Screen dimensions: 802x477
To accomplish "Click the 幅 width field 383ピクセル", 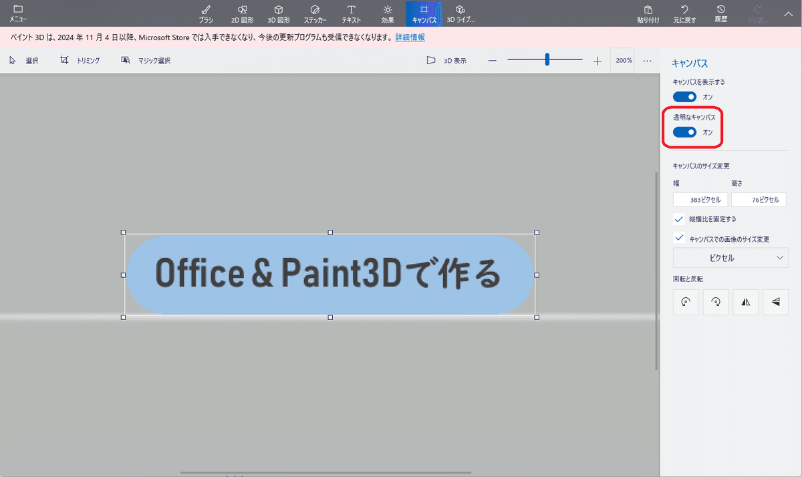I will click(700, 200).
